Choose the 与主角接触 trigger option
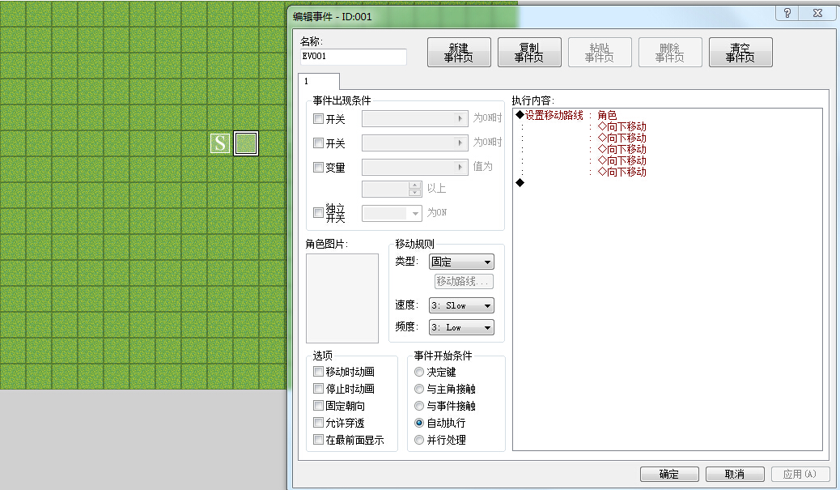 pyautogui.click(x=419, y=389)
